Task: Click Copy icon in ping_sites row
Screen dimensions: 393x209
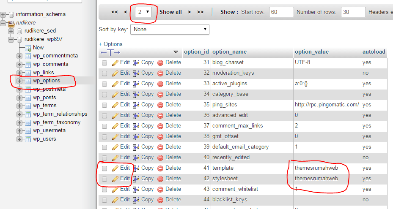Action: (136, 105)
